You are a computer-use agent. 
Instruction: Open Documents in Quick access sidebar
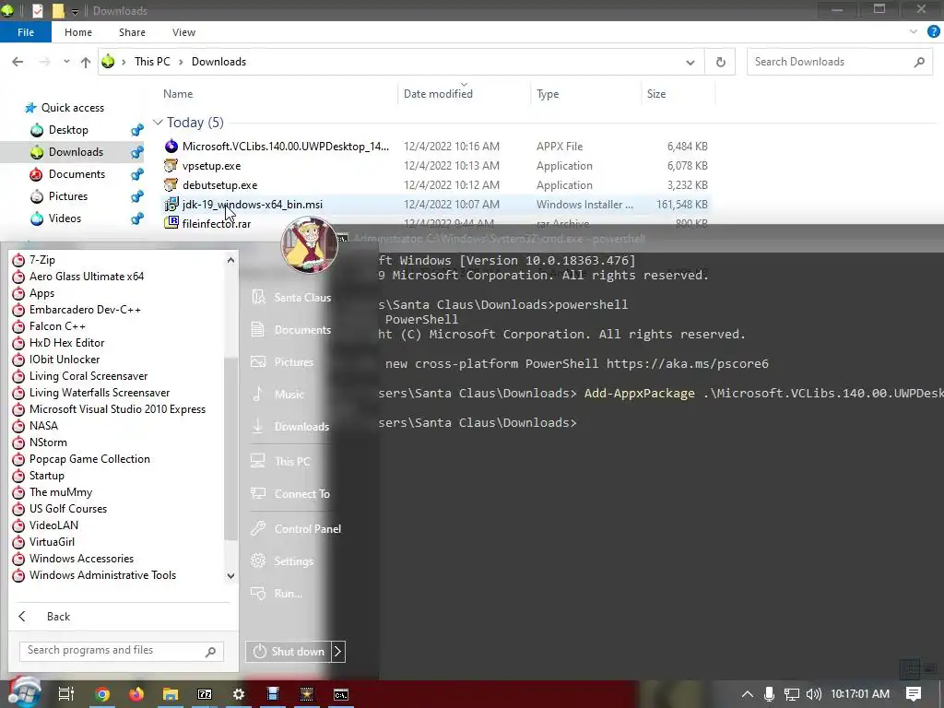point(77,174)
